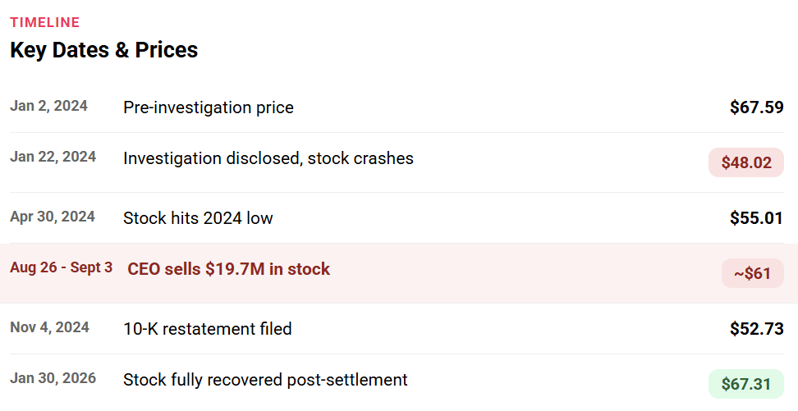
Task: Select CEO sells $19.7M in stock
Action: 228,269
